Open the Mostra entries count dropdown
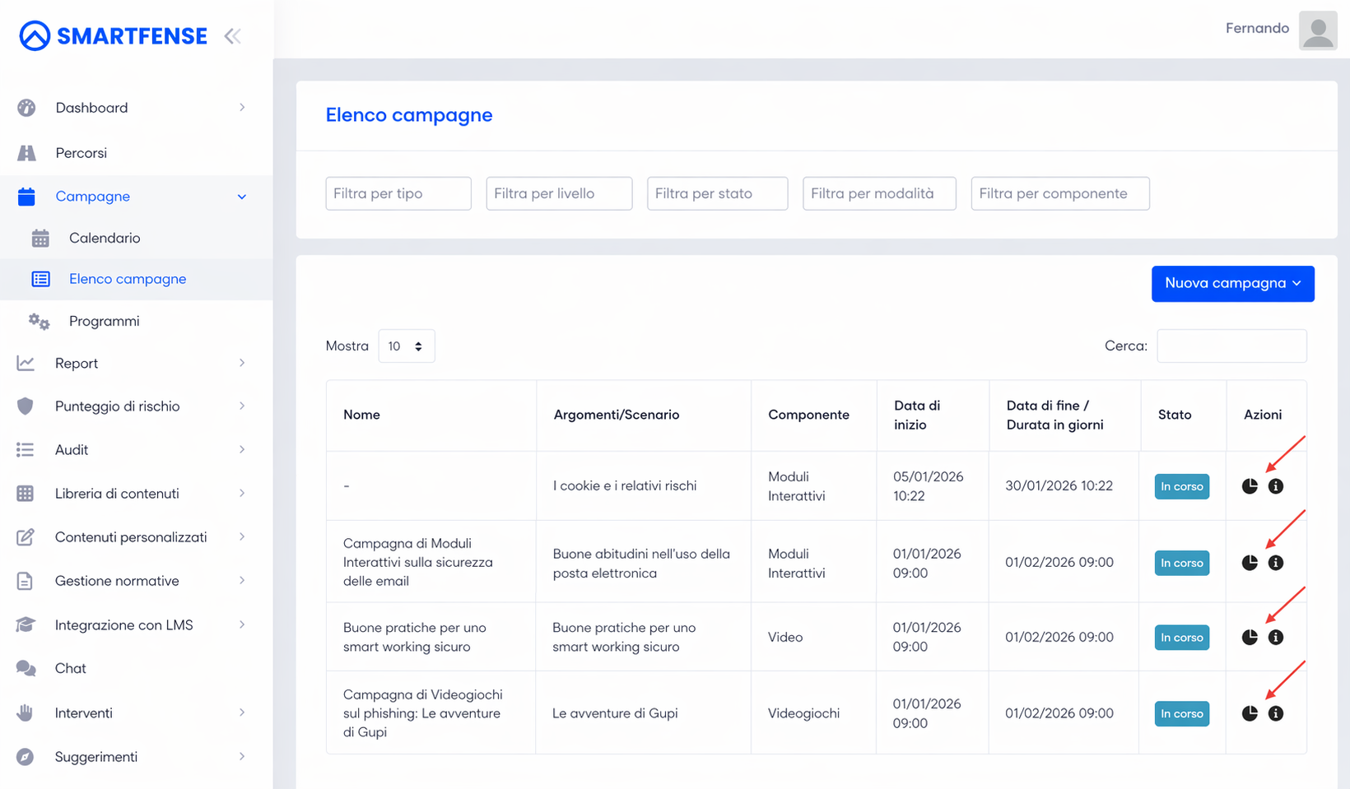 point(406,346)
